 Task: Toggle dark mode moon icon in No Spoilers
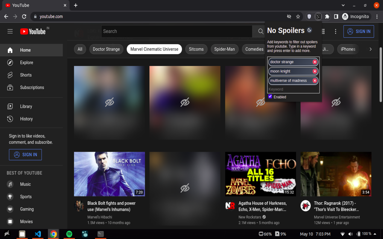click(x=309, y=30)
